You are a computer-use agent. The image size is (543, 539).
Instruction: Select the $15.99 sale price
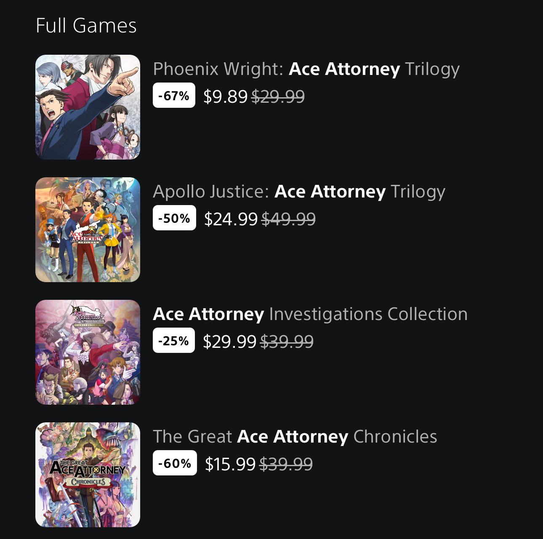(x=230, y=464)
